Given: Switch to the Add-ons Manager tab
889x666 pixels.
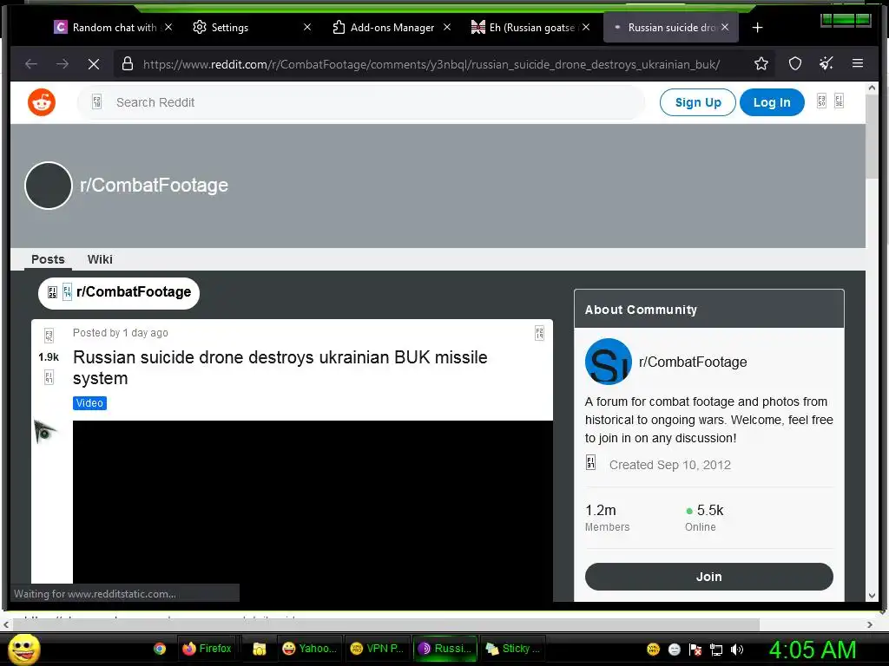Looking at the screenshot, I should point(392,27).
